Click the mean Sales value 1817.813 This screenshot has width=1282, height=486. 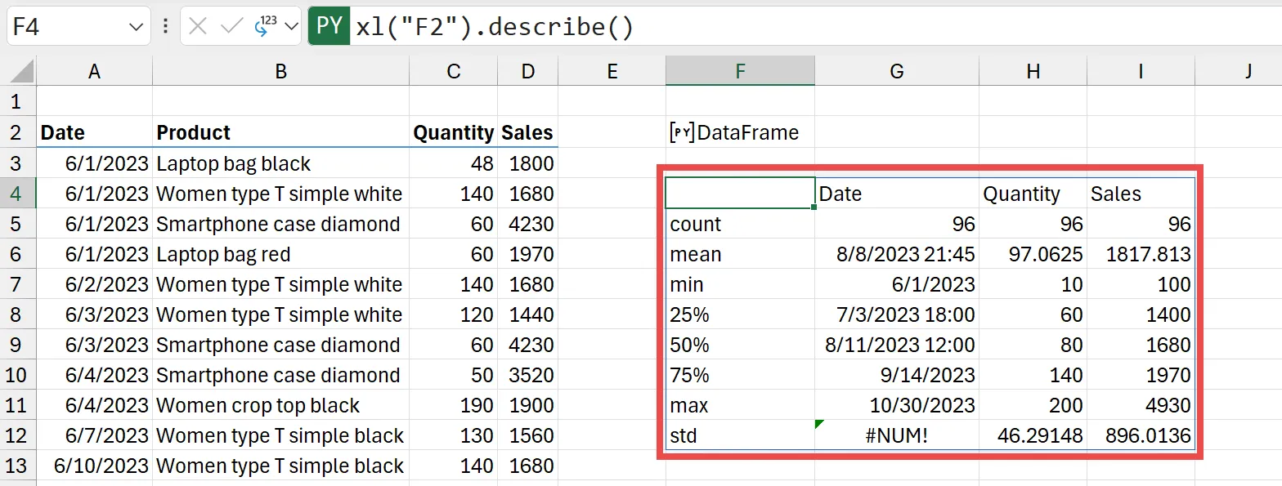(1141, 254)
